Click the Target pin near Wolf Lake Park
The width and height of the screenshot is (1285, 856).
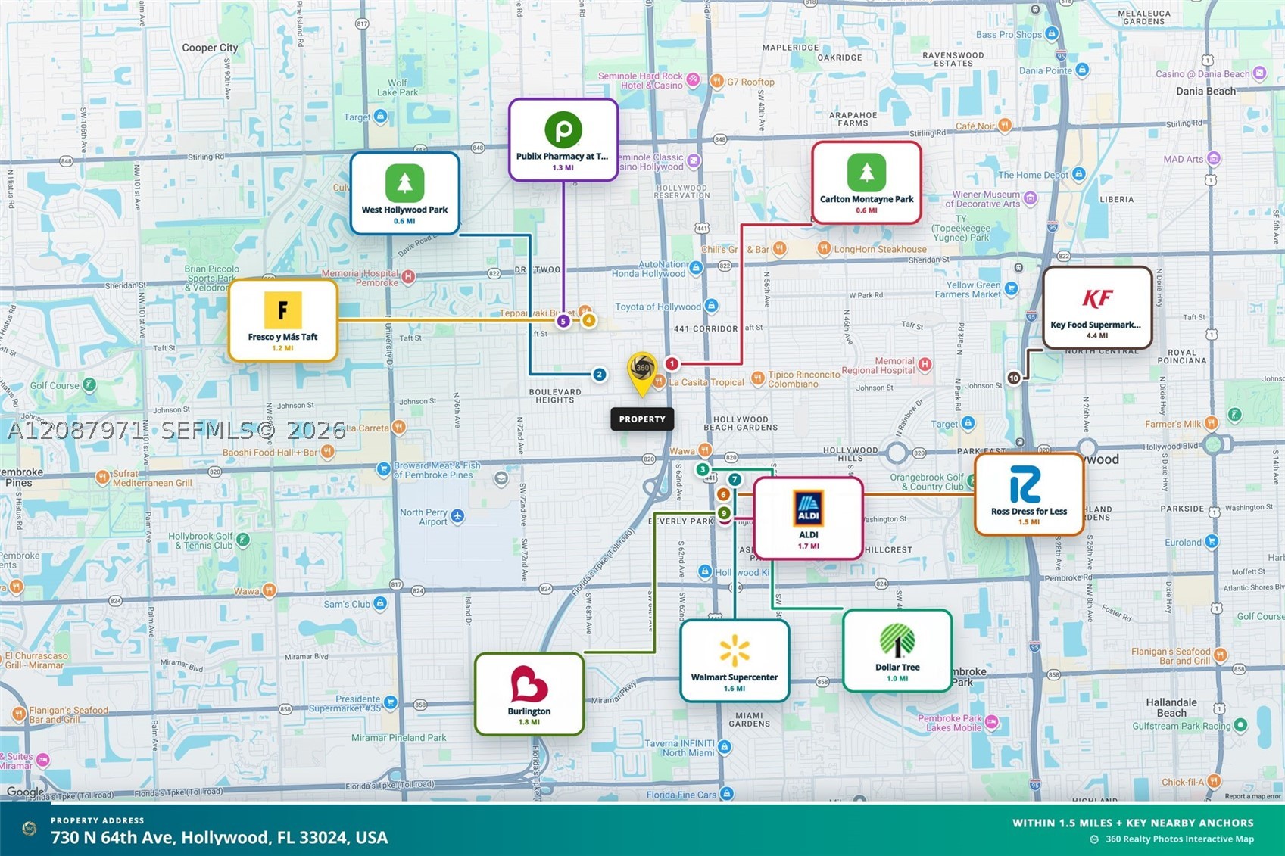coord(381,117)
